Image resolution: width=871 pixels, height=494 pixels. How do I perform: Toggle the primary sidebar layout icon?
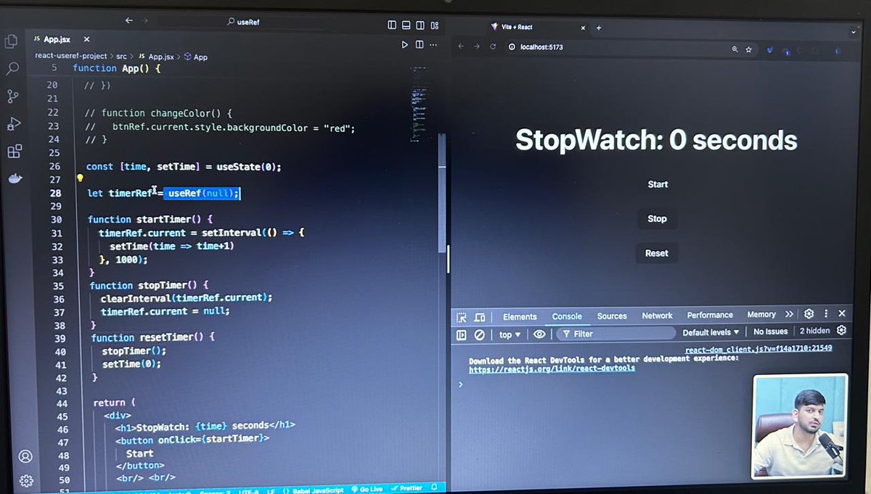point(392,25)
